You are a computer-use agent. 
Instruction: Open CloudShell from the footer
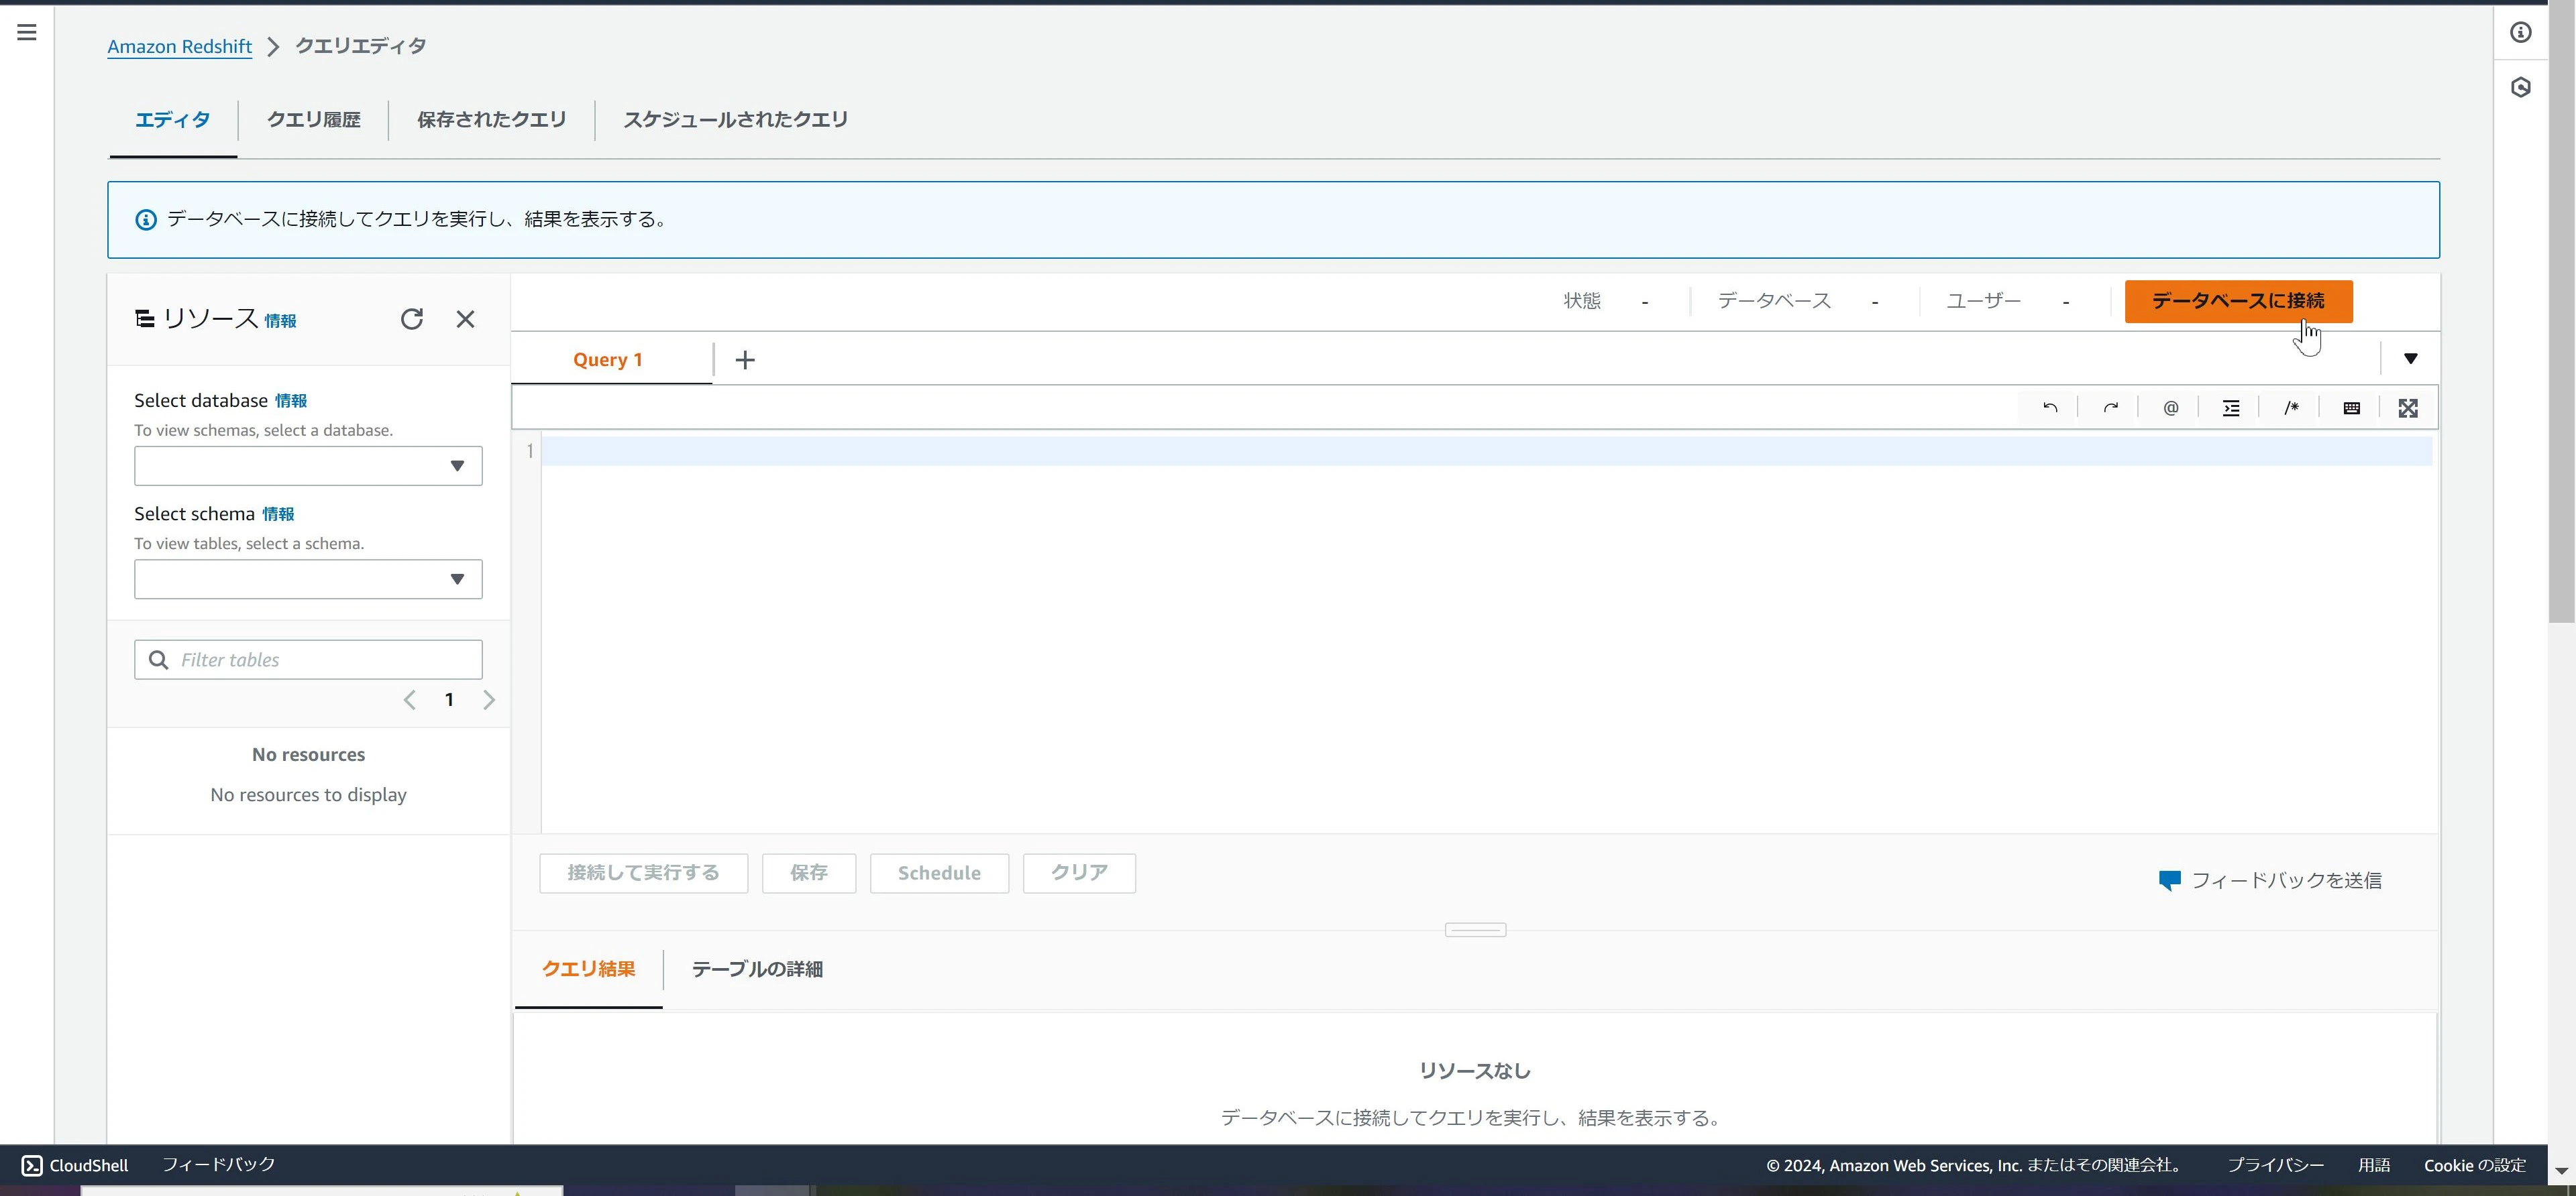pyautogui.click(x=75, y=1165)
